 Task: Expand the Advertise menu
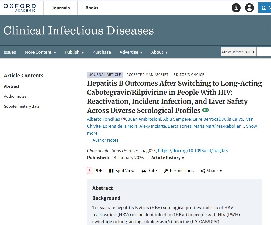pos(131,52)
